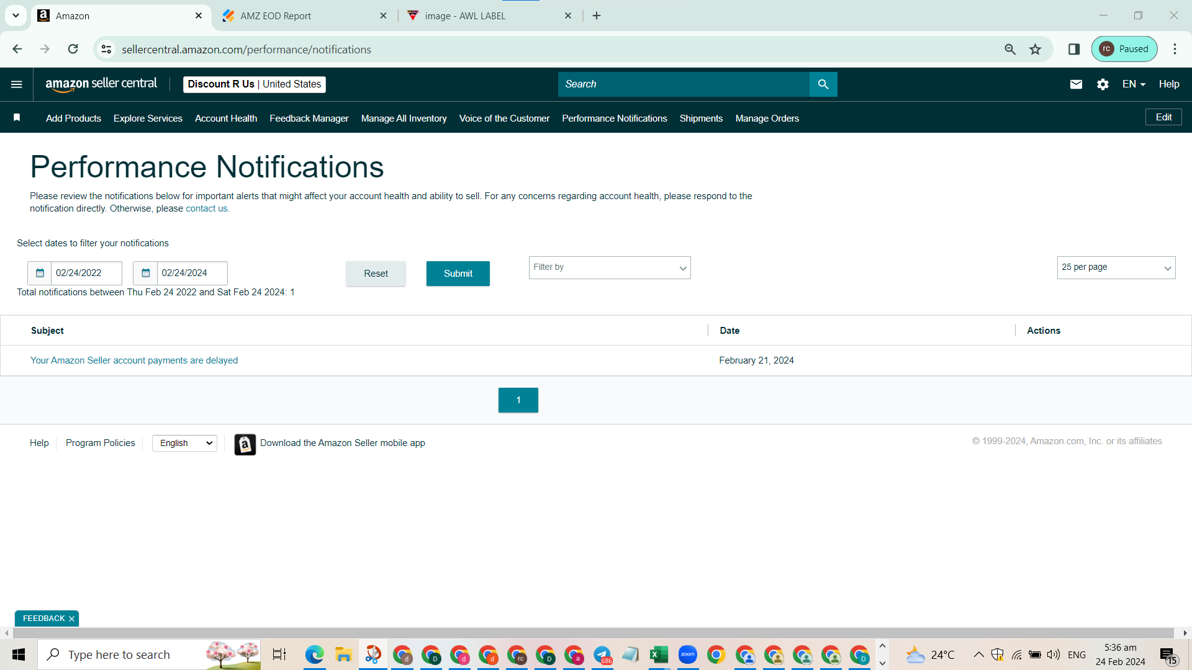Open a new browser tab
Screen dimensions: 1192x670
click(597, 16)
